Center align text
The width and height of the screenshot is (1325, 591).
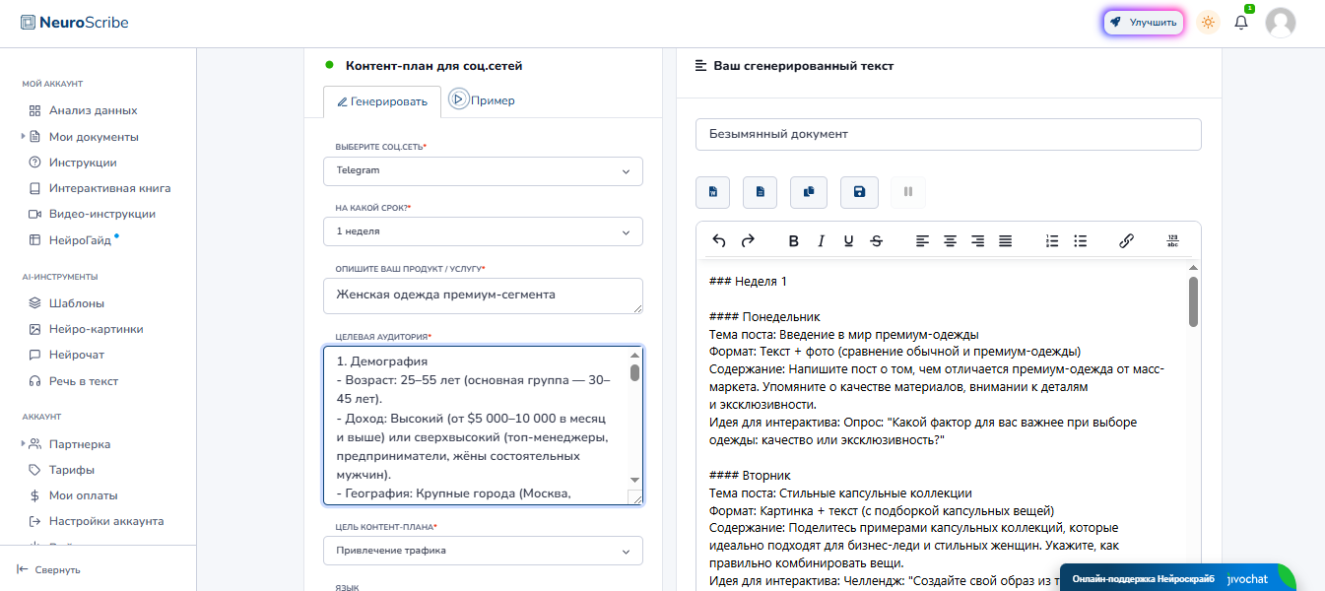(950, 240)
